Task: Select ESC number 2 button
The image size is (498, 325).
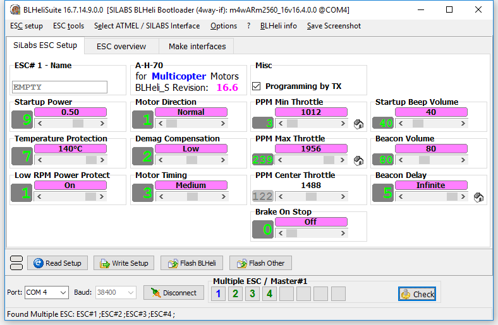Action: click(x=235, y=293)
